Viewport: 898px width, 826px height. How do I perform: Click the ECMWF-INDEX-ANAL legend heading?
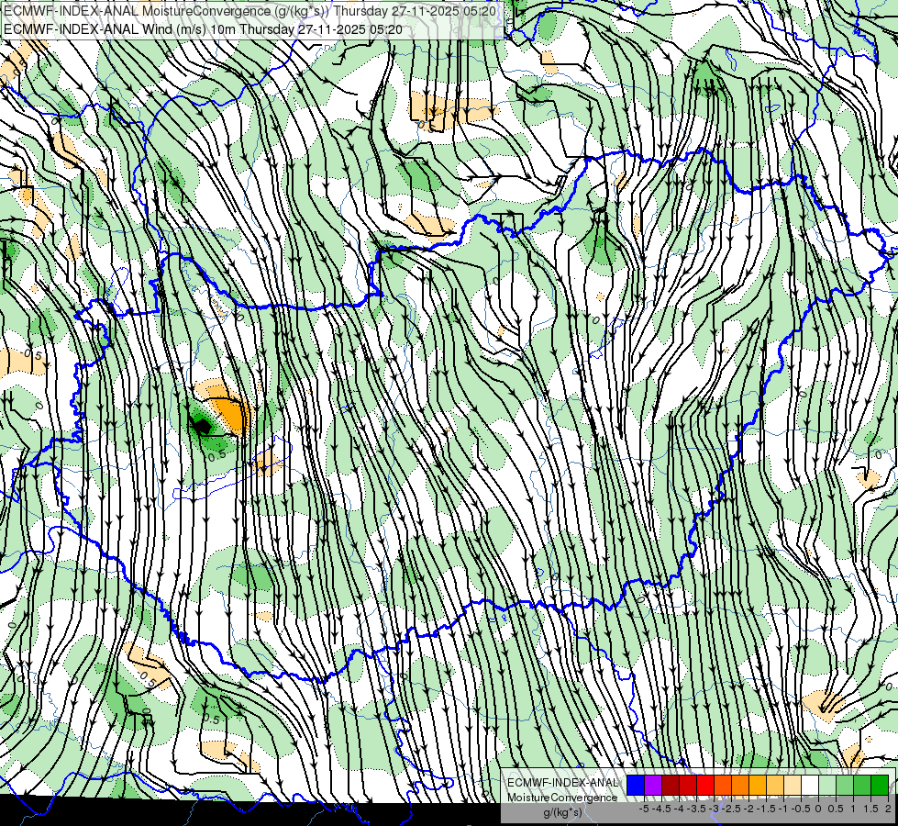[x=562, y=783]
